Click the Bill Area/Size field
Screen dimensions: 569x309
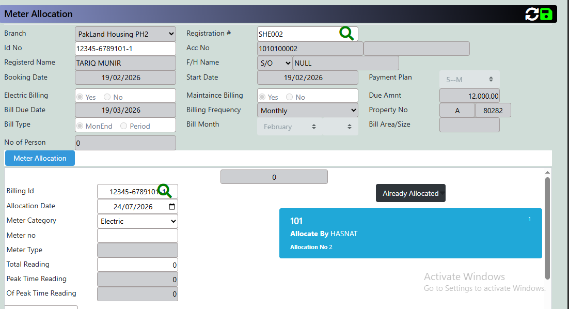coord(469,125)
